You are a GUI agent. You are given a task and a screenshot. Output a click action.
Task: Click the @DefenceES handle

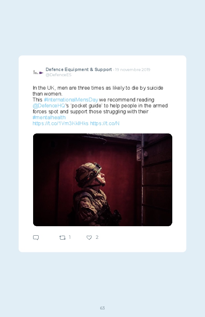click(x=59, y=75)
